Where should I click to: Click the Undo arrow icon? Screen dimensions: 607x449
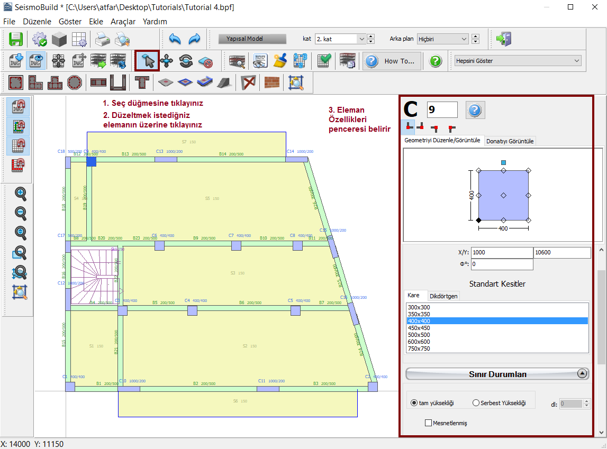175,39
